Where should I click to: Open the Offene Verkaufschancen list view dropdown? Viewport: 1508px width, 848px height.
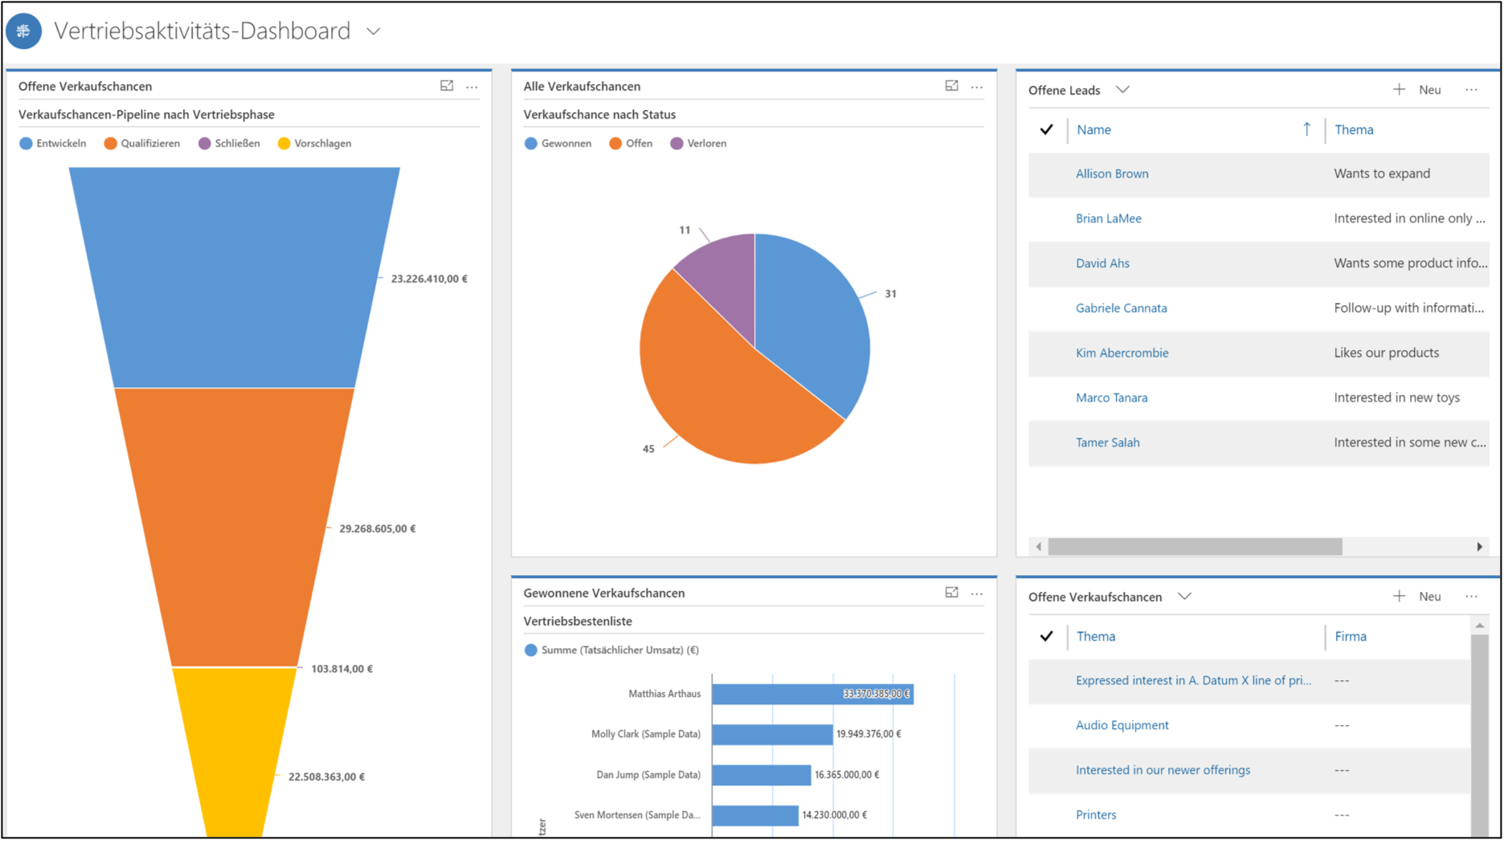1185,597
